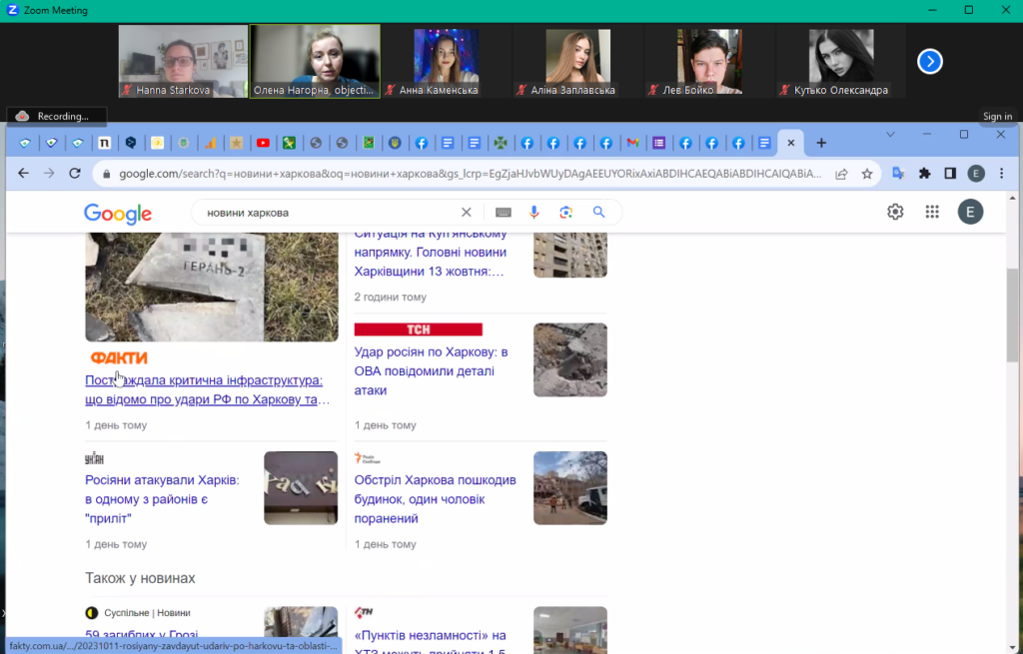
Task: Click the УНІАН article thumbnail
Action: pyautogui.click(x=301, y=487)
